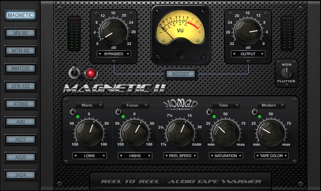The image size is (321, 191).
Task: Load the ATR-102 tape preset
Action: tap(21, 86)
